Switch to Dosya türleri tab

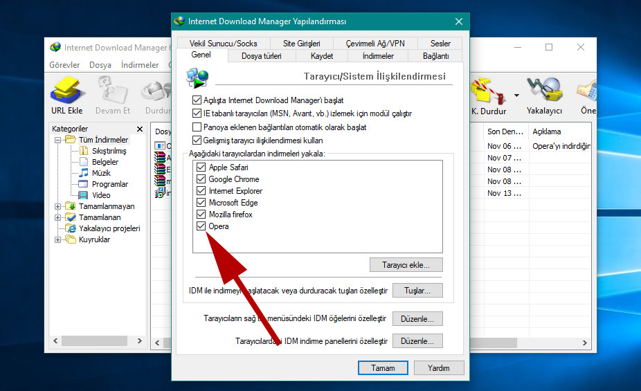pyautogui.click(x=261, y=56)
